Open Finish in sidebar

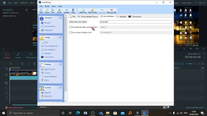45,80
